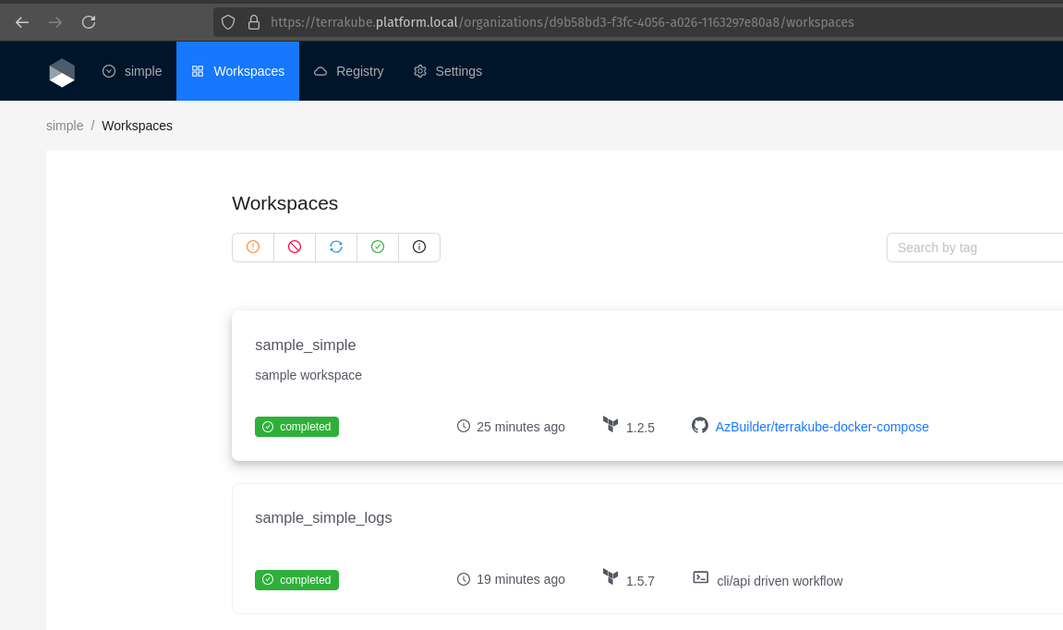
Task: Click the simple breadcrumb link
Action: point(65,126)
